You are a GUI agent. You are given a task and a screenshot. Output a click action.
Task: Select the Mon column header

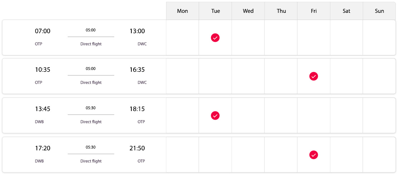tap(183, 11)
